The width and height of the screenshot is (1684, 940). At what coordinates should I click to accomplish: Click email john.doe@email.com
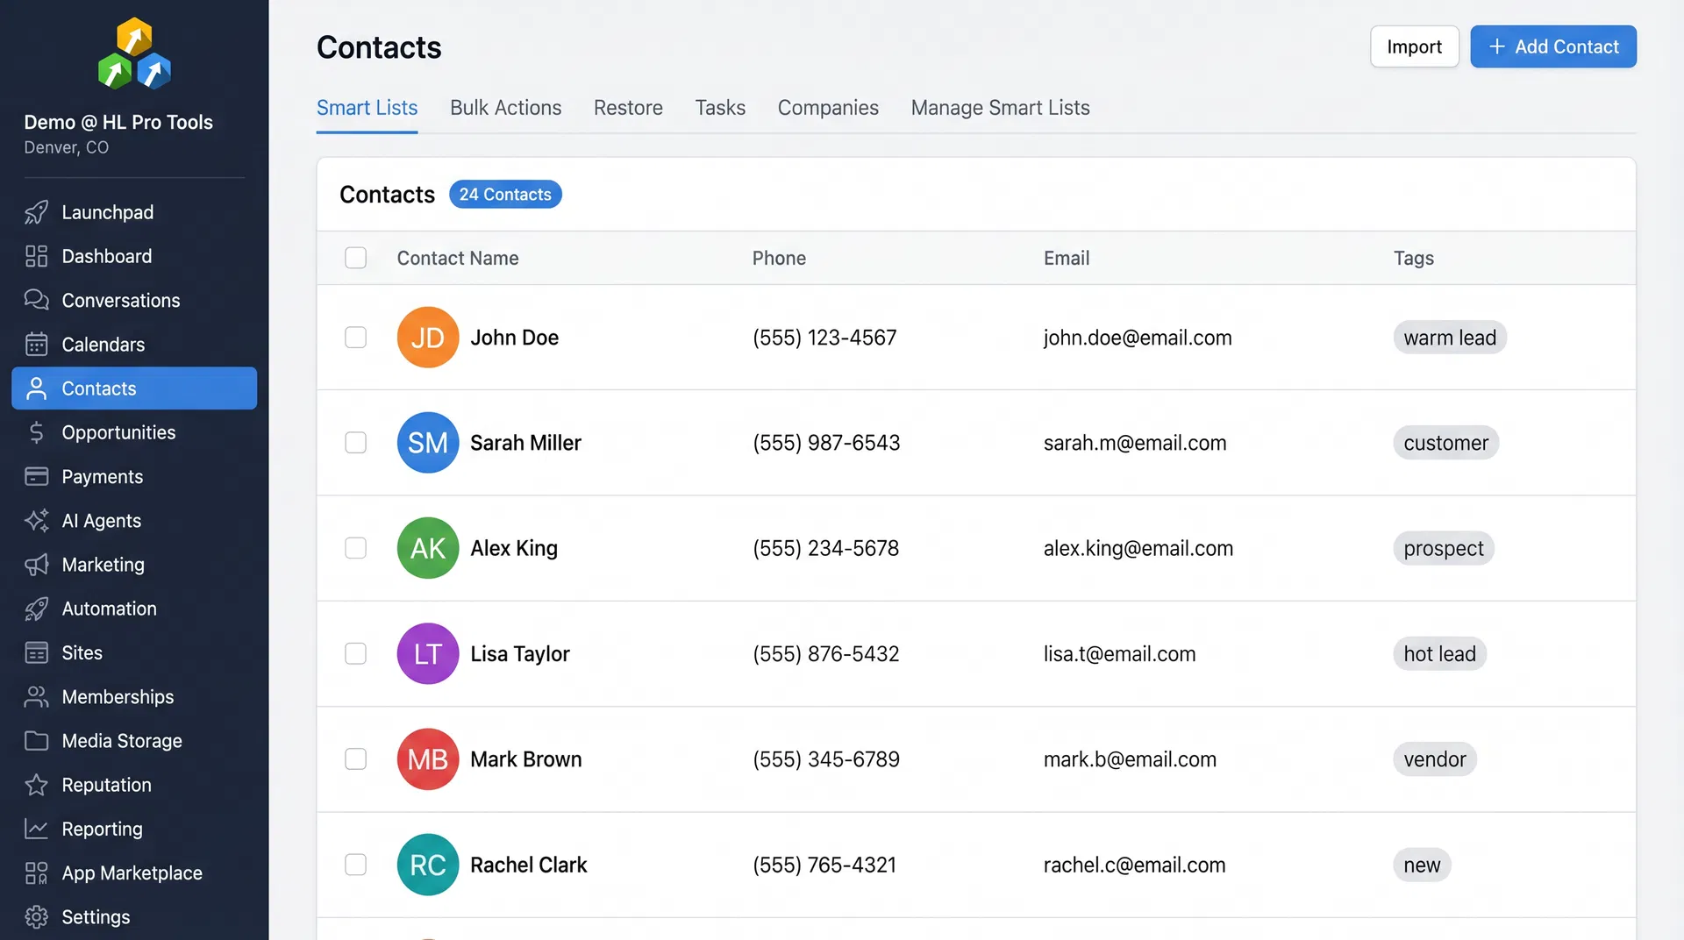[x=1138, y=338]
